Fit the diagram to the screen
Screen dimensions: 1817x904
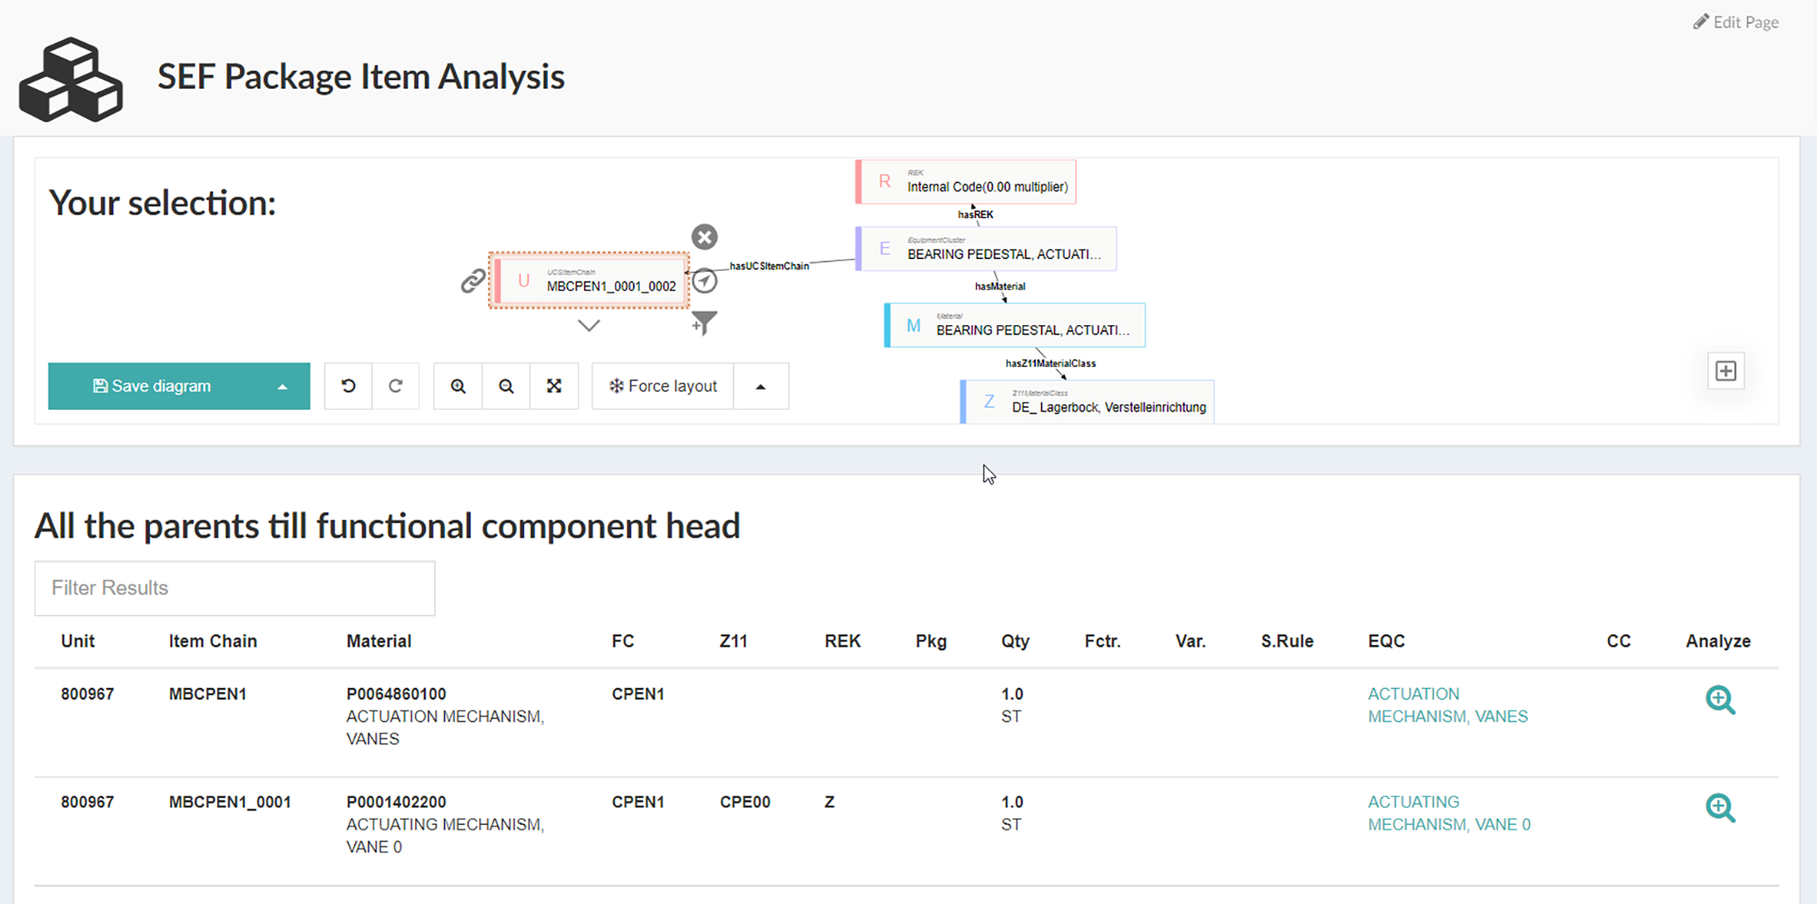coord(554,386)
